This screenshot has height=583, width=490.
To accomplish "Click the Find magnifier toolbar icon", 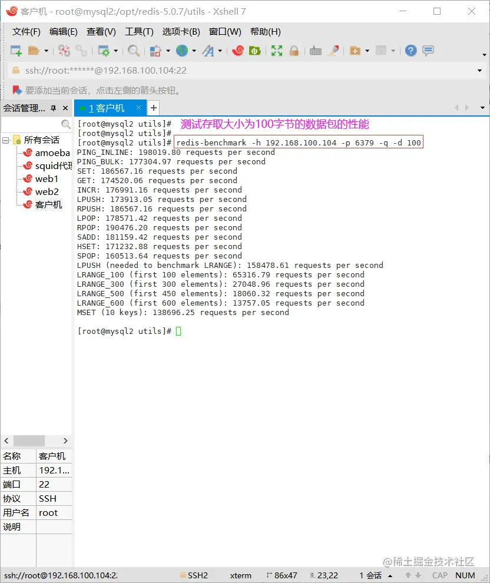I will pyautogui.click(x=134, y=51).
